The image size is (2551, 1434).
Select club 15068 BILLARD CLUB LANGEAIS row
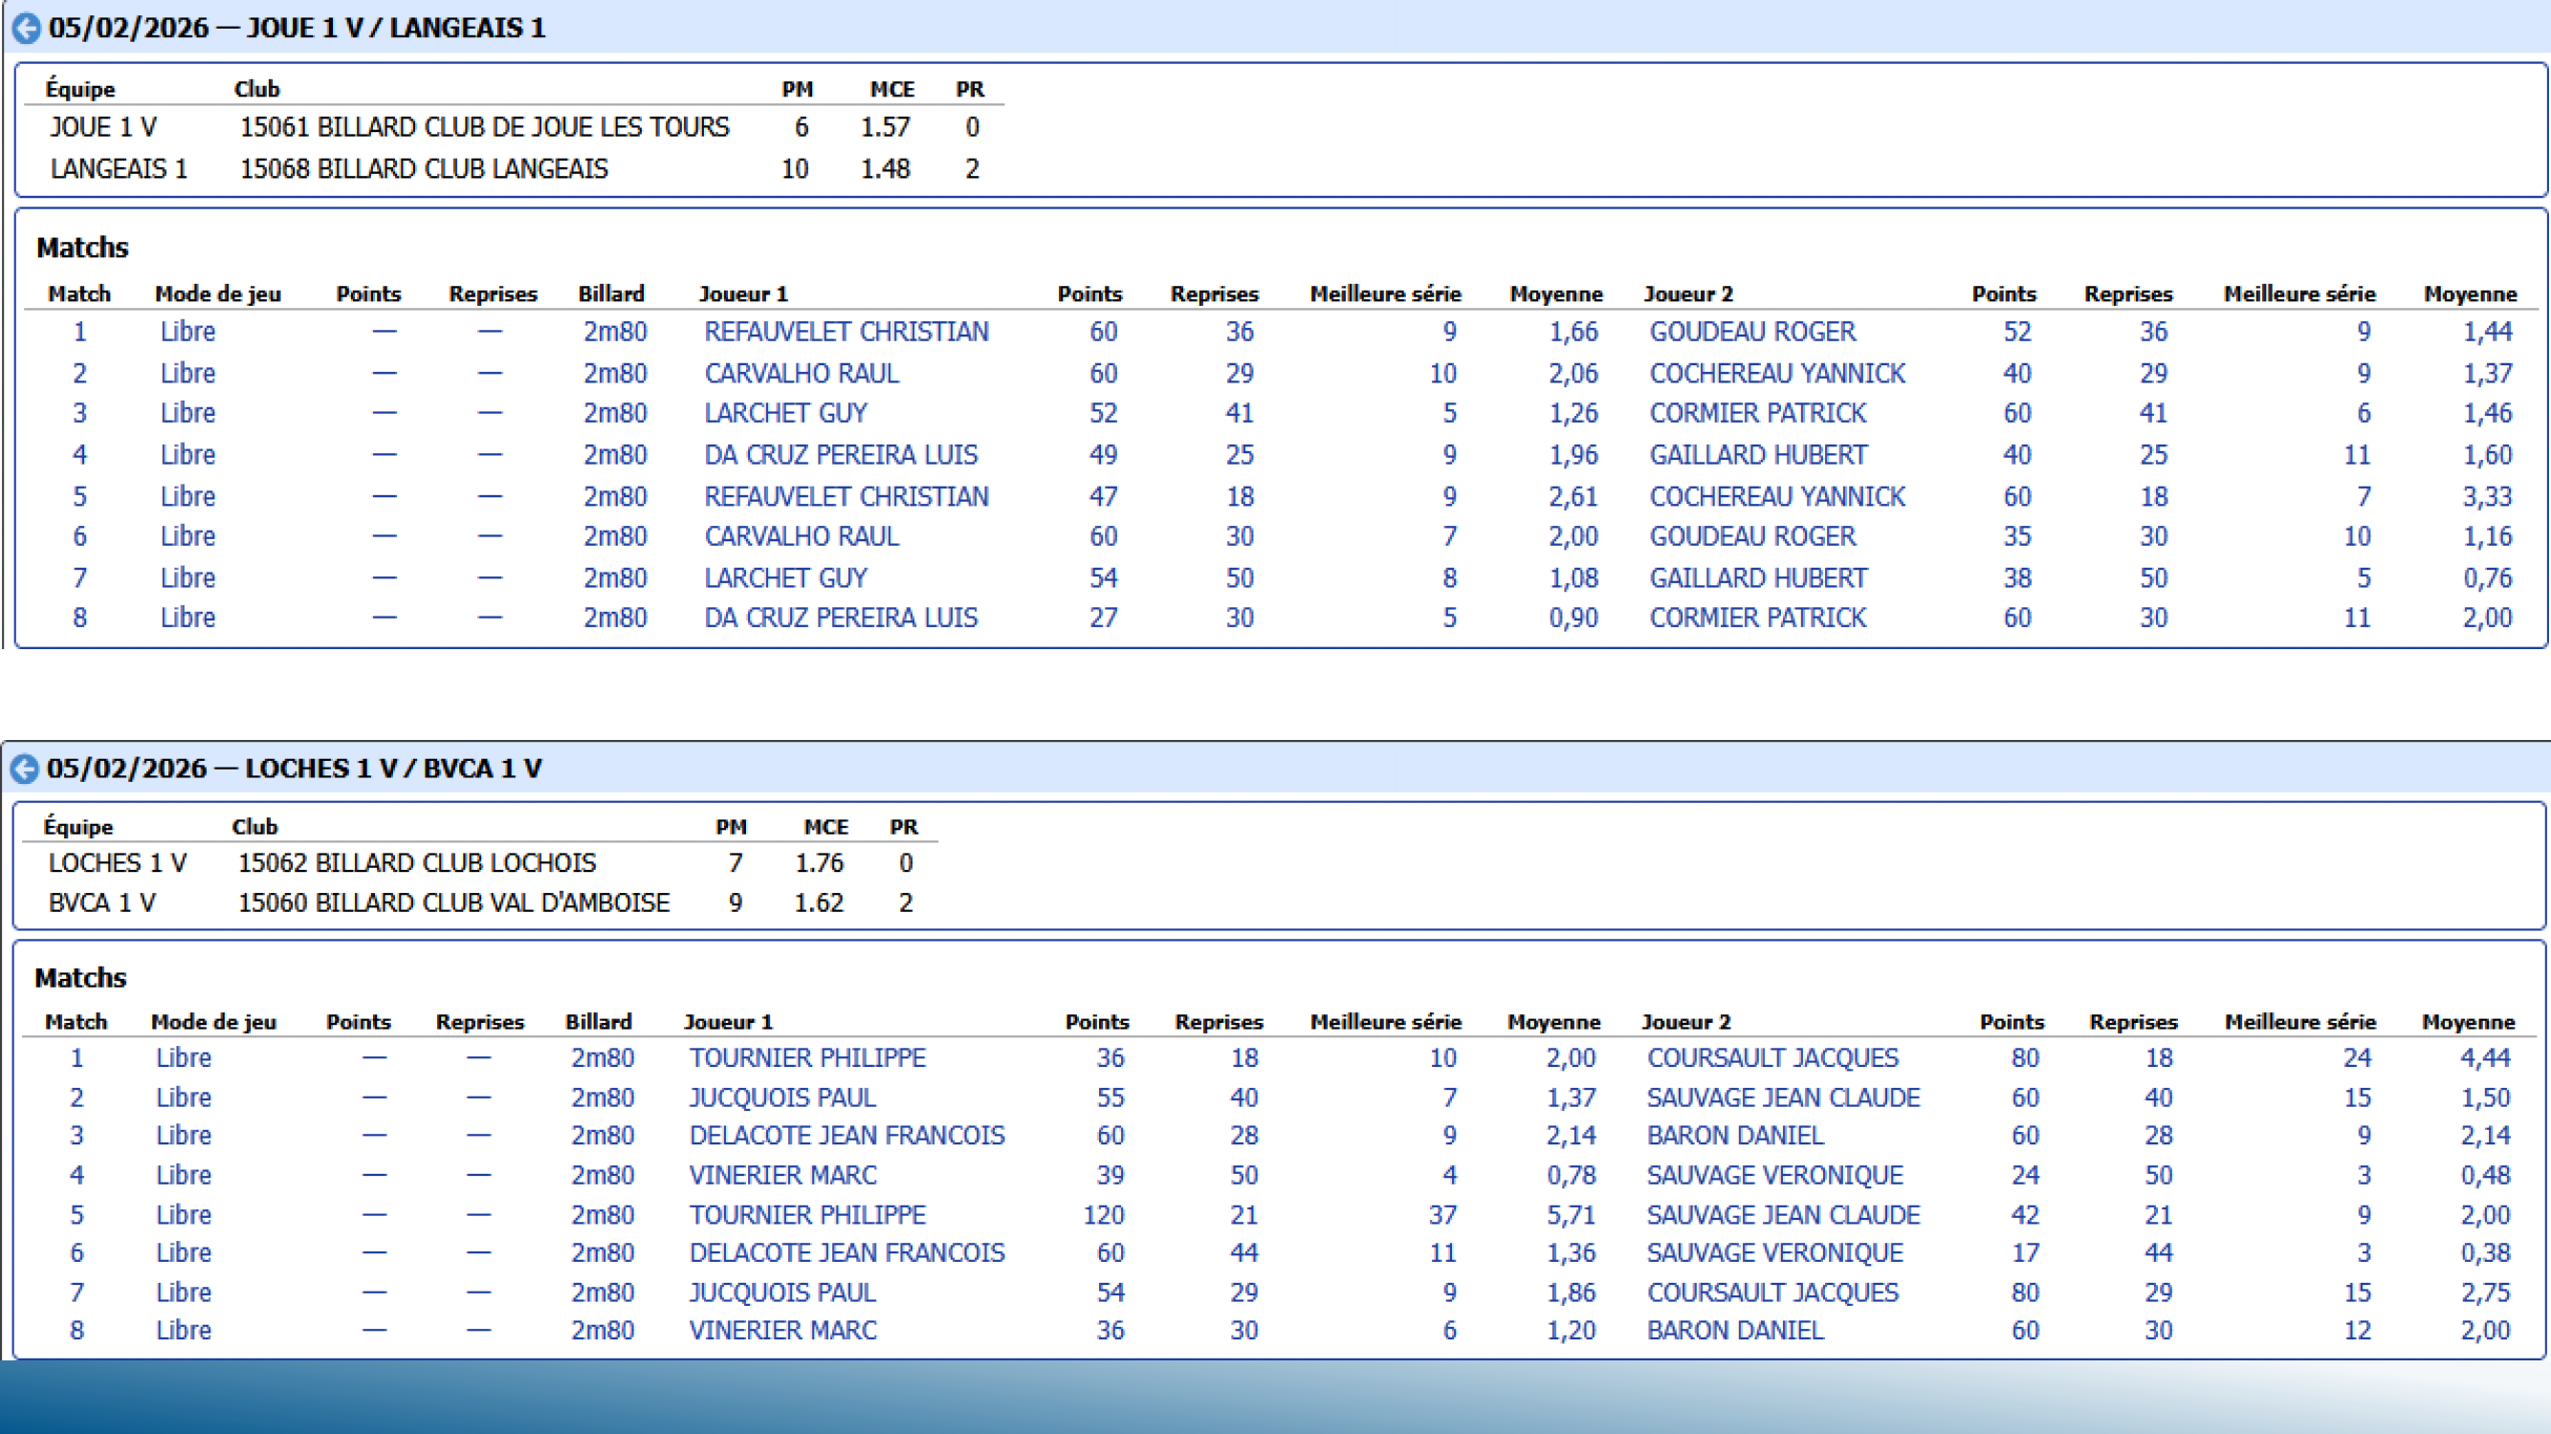tap(424, 169)
